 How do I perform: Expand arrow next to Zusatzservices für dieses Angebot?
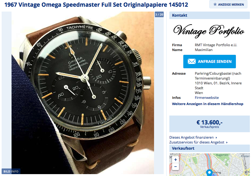pyautogui.click(x=227, y=142)
